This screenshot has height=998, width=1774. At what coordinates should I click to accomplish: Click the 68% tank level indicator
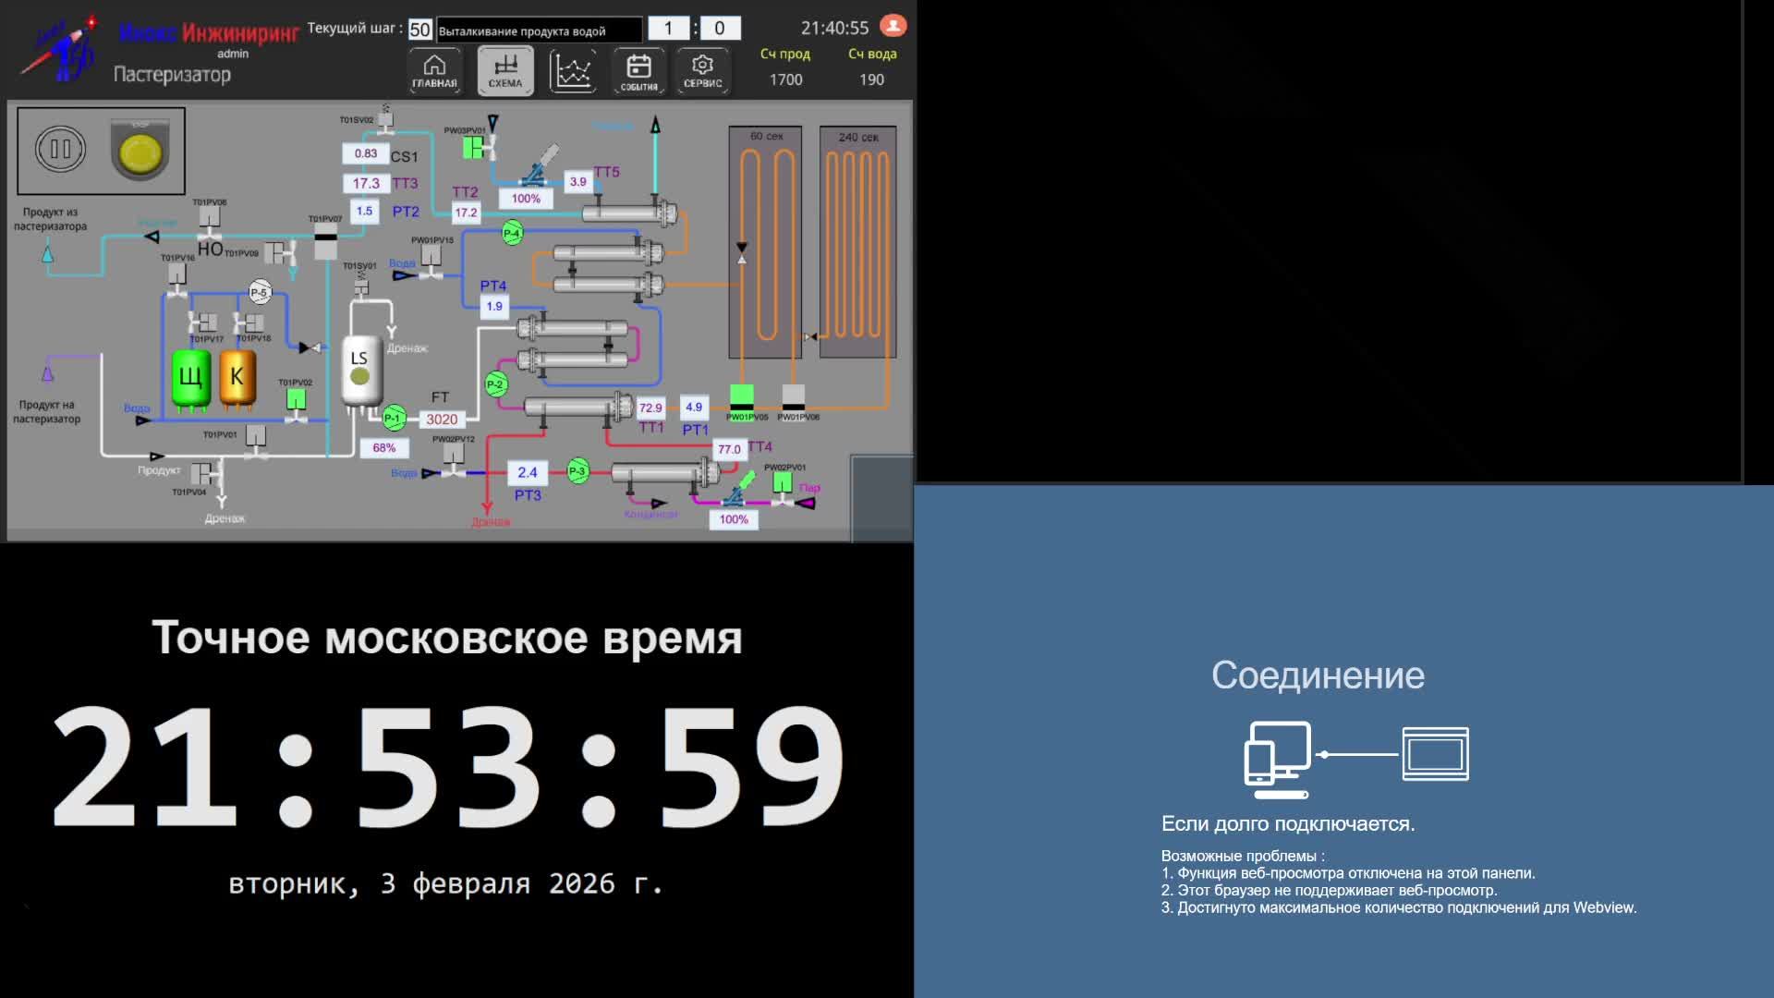coord(384,448)
